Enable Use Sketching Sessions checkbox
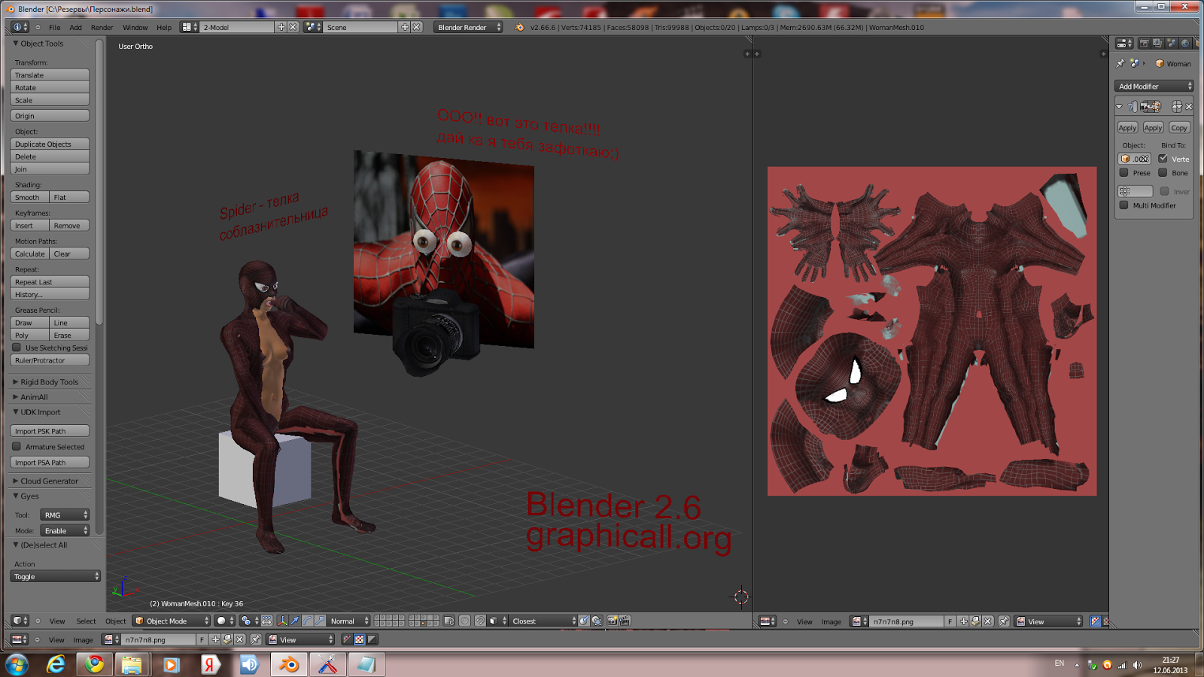 tap(17, 348)
